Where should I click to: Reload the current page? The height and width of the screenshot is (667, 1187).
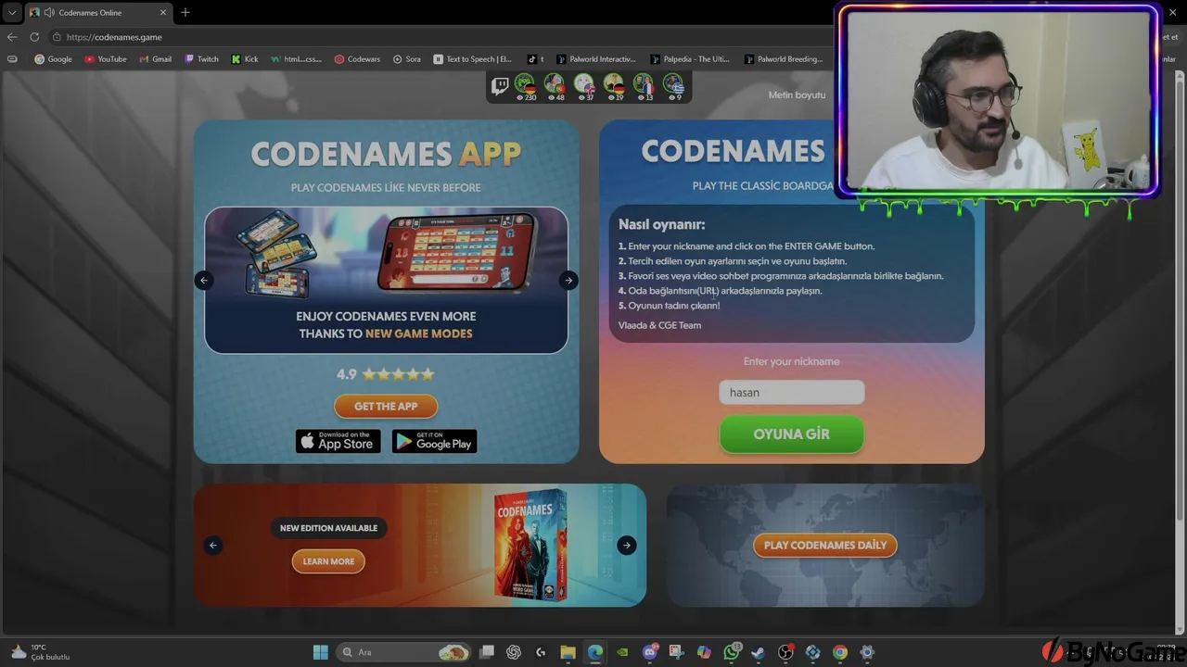[34, 37]
